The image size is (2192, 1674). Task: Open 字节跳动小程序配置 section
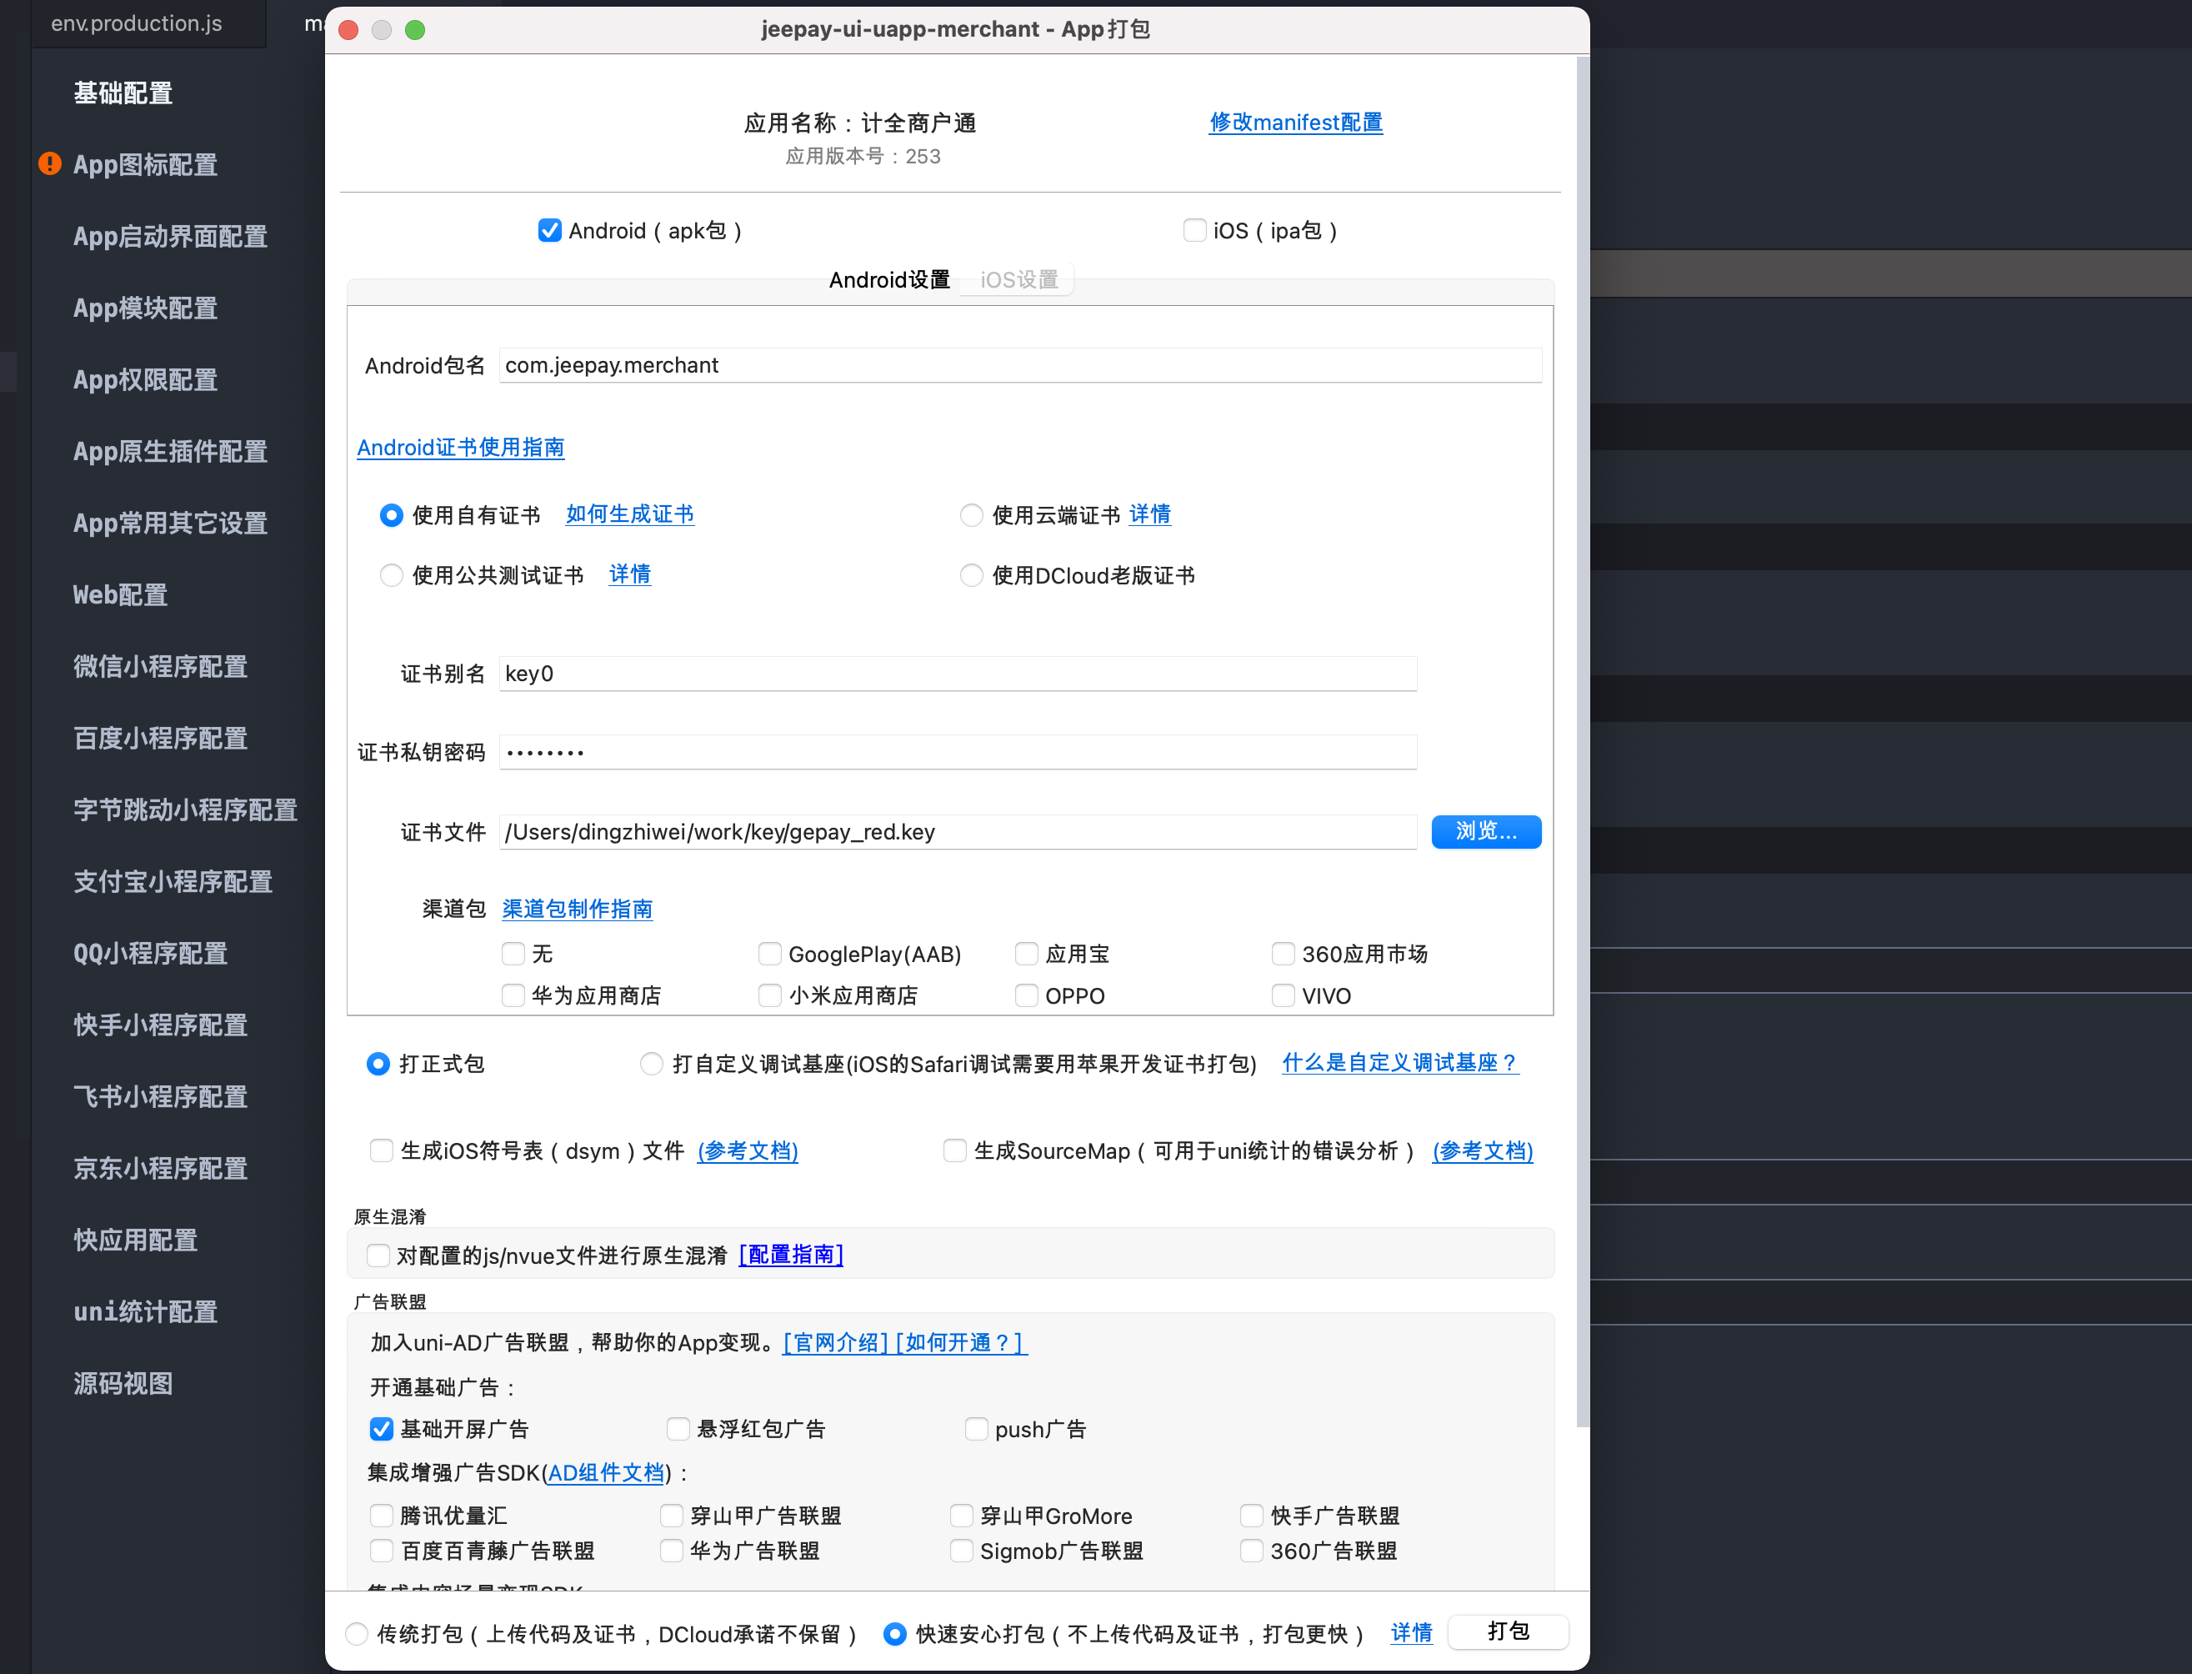pyautogui.click(x=185, y=810)
